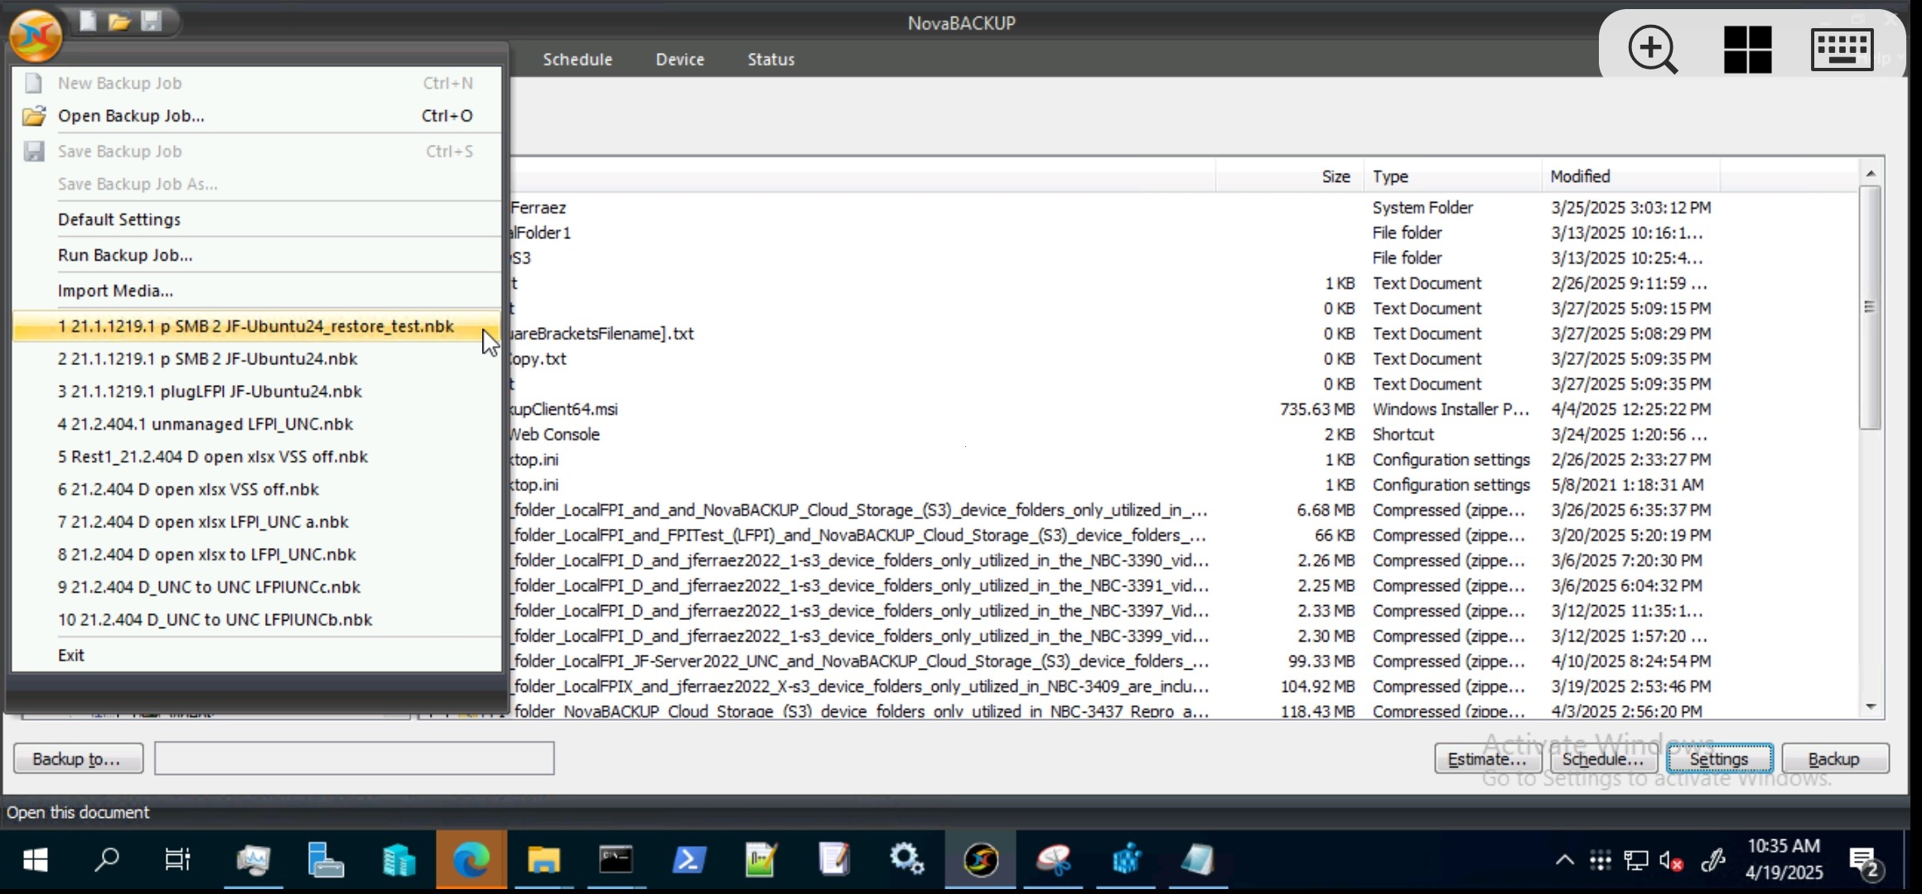
Task: Click the Estimate... button
Action: pos(1487,758)
